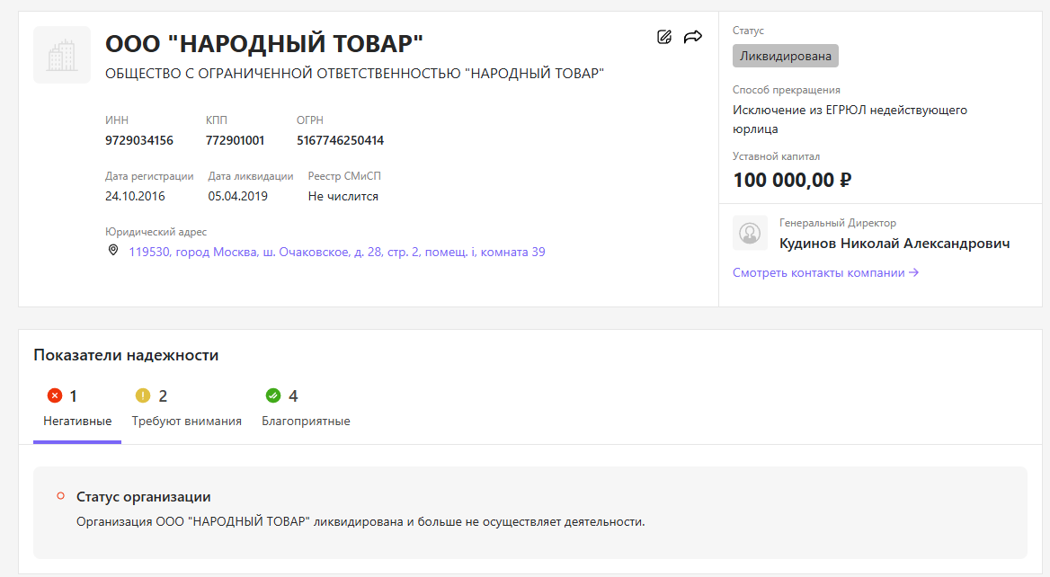This screenshot has height=577, width=1050.
Task: Click the favorable count number 4
Action: [293, 396]
